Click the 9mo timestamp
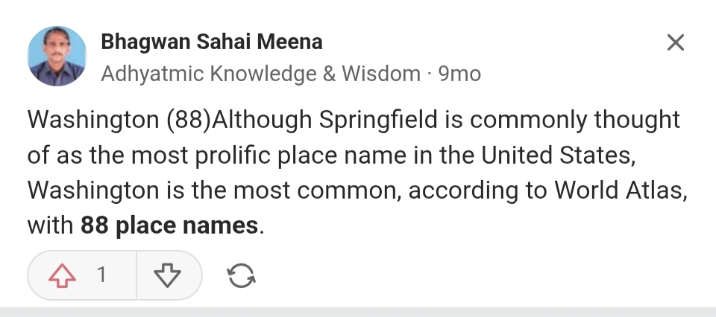 [459, 74]
